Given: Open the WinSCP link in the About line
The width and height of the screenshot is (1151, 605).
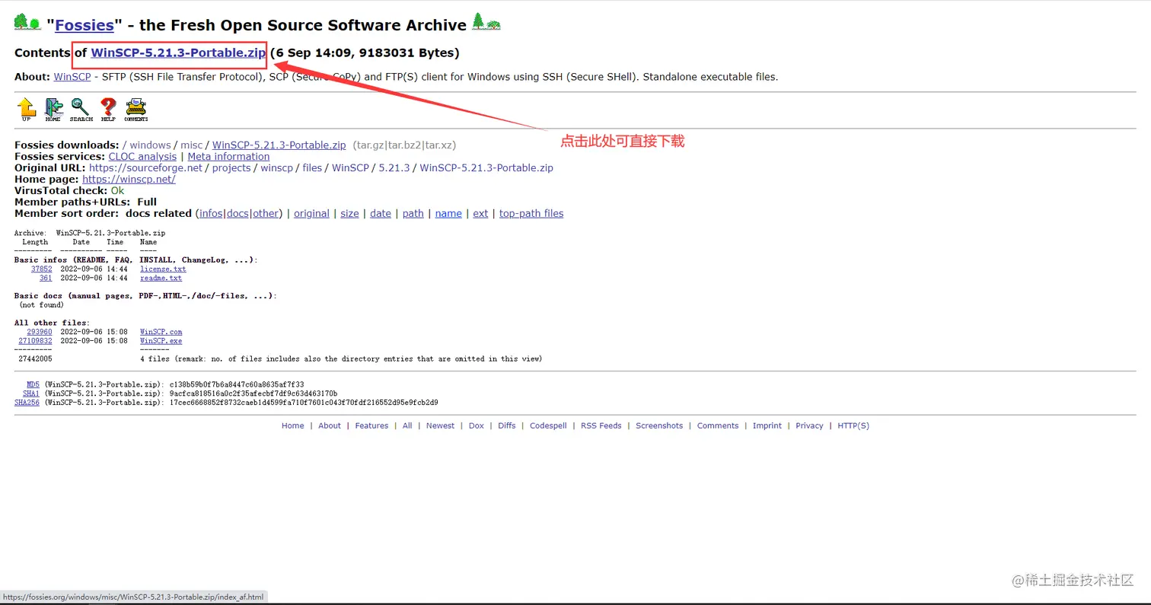Looking at the screenshot, I should (72, 77).
